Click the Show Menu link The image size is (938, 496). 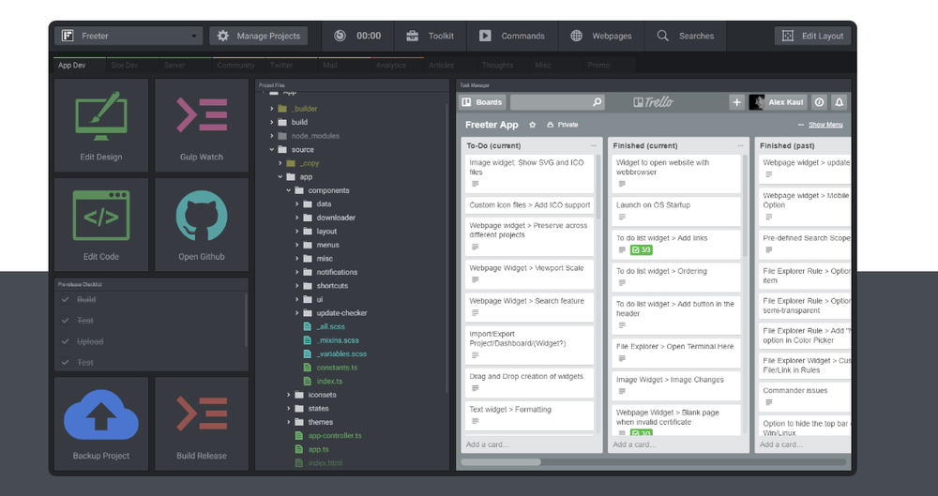pos(825,125)
